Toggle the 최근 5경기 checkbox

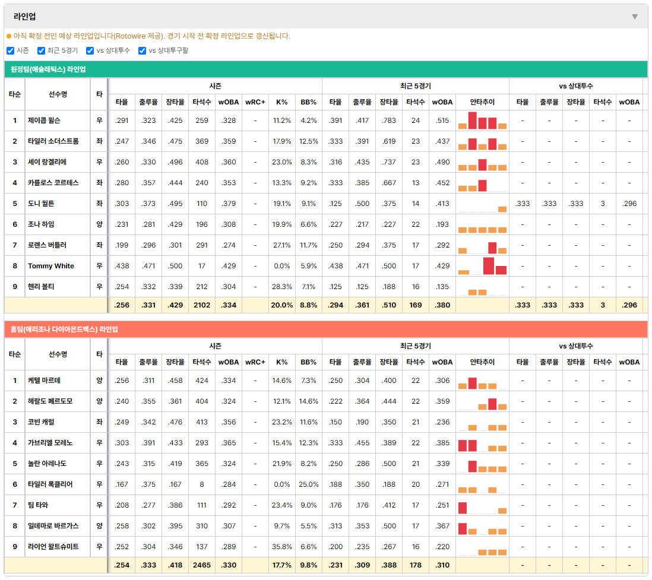[x=41, y=50]
